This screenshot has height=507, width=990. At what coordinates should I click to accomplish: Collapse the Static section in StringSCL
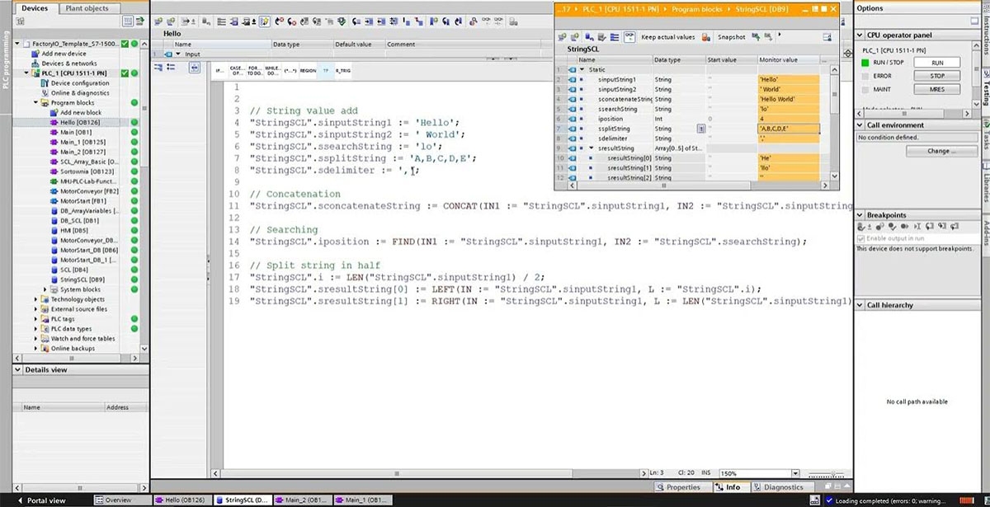click(582, 70)
